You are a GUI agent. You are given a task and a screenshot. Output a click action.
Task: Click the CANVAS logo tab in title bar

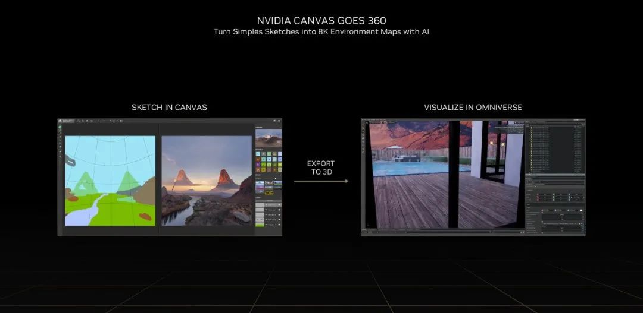point(66,121)
